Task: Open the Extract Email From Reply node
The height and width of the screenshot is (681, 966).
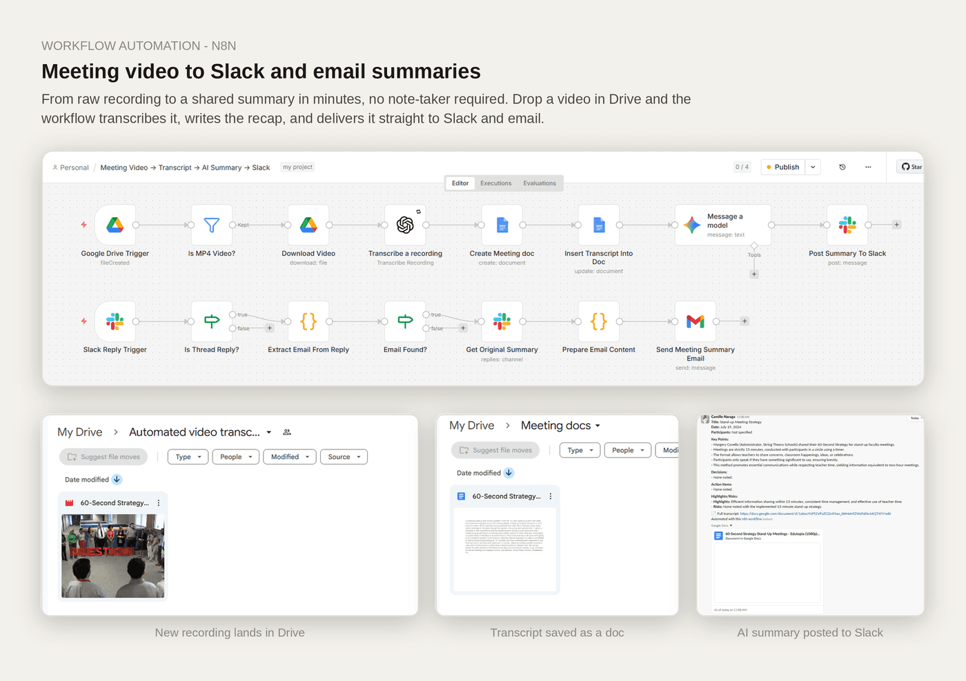Action: coord(308,321)
